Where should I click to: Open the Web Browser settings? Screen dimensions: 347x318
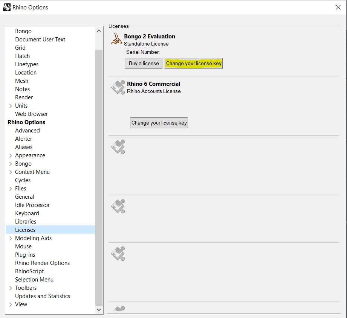[31, 114]
